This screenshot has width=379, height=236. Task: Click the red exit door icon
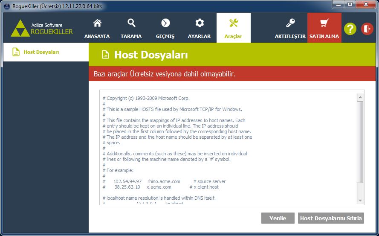tap(367, 29)
